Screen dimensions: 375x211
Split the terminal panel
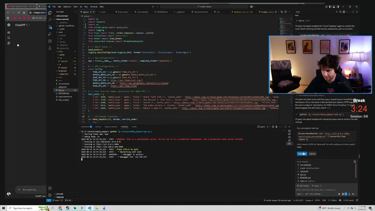273,127
